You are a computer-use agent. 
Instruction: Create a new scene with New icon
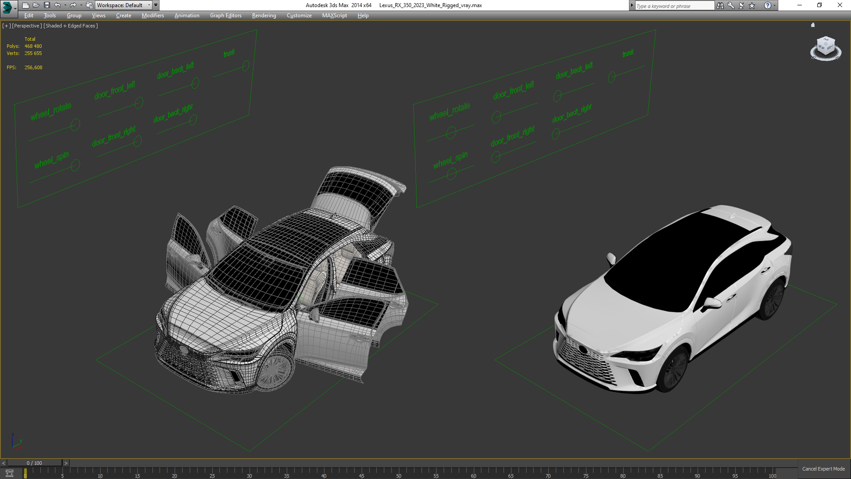coord(25,5)
